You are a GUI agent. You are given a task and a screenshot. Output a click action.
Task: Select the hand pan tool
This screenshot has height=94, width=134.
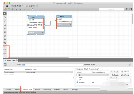click(5, 17)
